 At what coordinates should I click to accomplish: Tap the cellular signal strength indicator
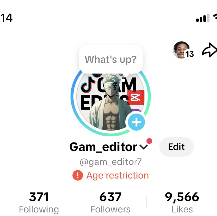coord(203,17)
